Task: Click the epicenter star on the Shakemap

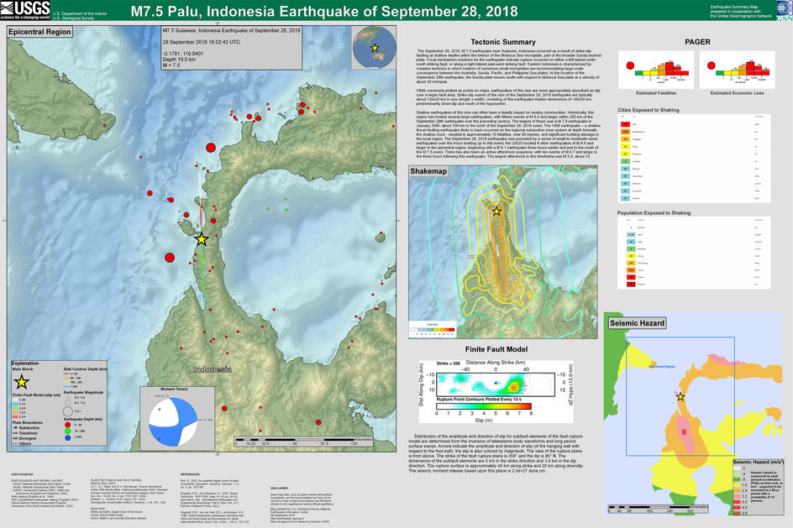Action: [x=496, y=211]
